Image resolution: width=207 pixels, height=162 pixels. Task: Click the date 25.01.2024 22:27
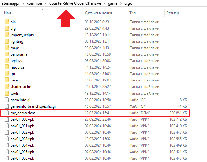98,87
